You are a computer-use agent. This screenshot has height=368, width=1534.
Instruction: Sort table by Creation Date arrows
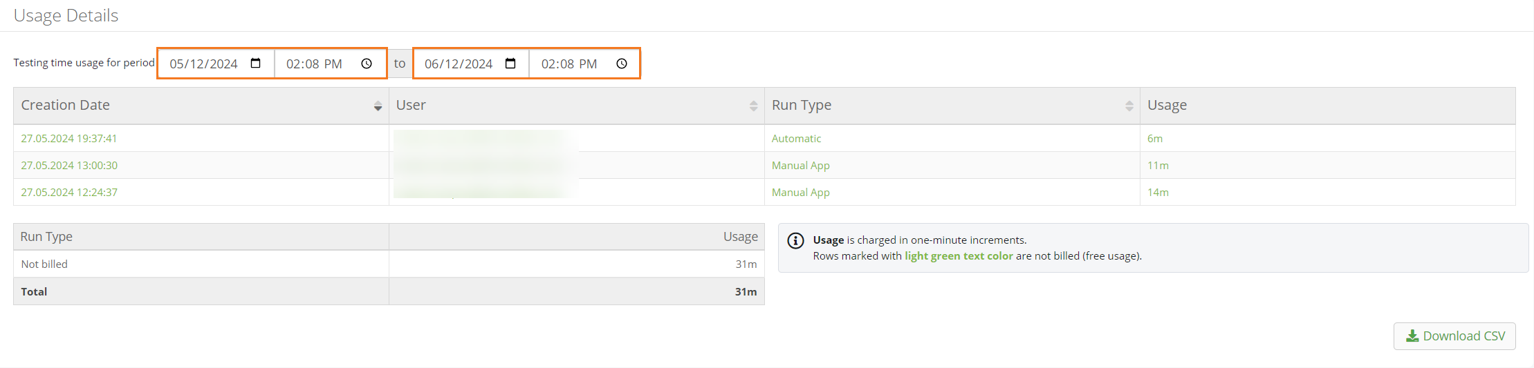378,106
